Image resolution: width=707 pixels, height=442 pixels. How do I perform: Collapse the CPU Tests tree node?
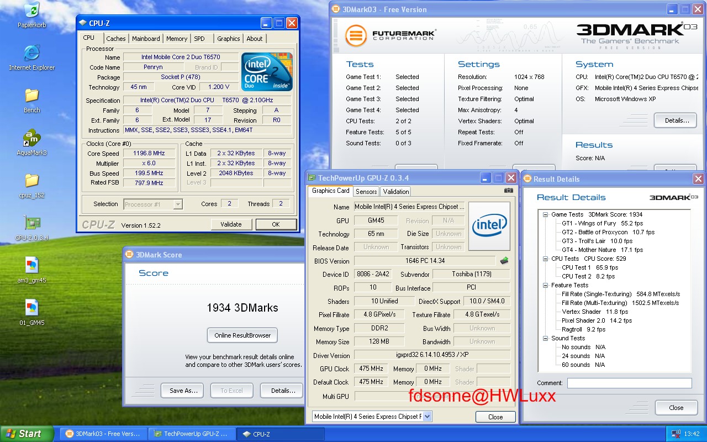(546, 259)
